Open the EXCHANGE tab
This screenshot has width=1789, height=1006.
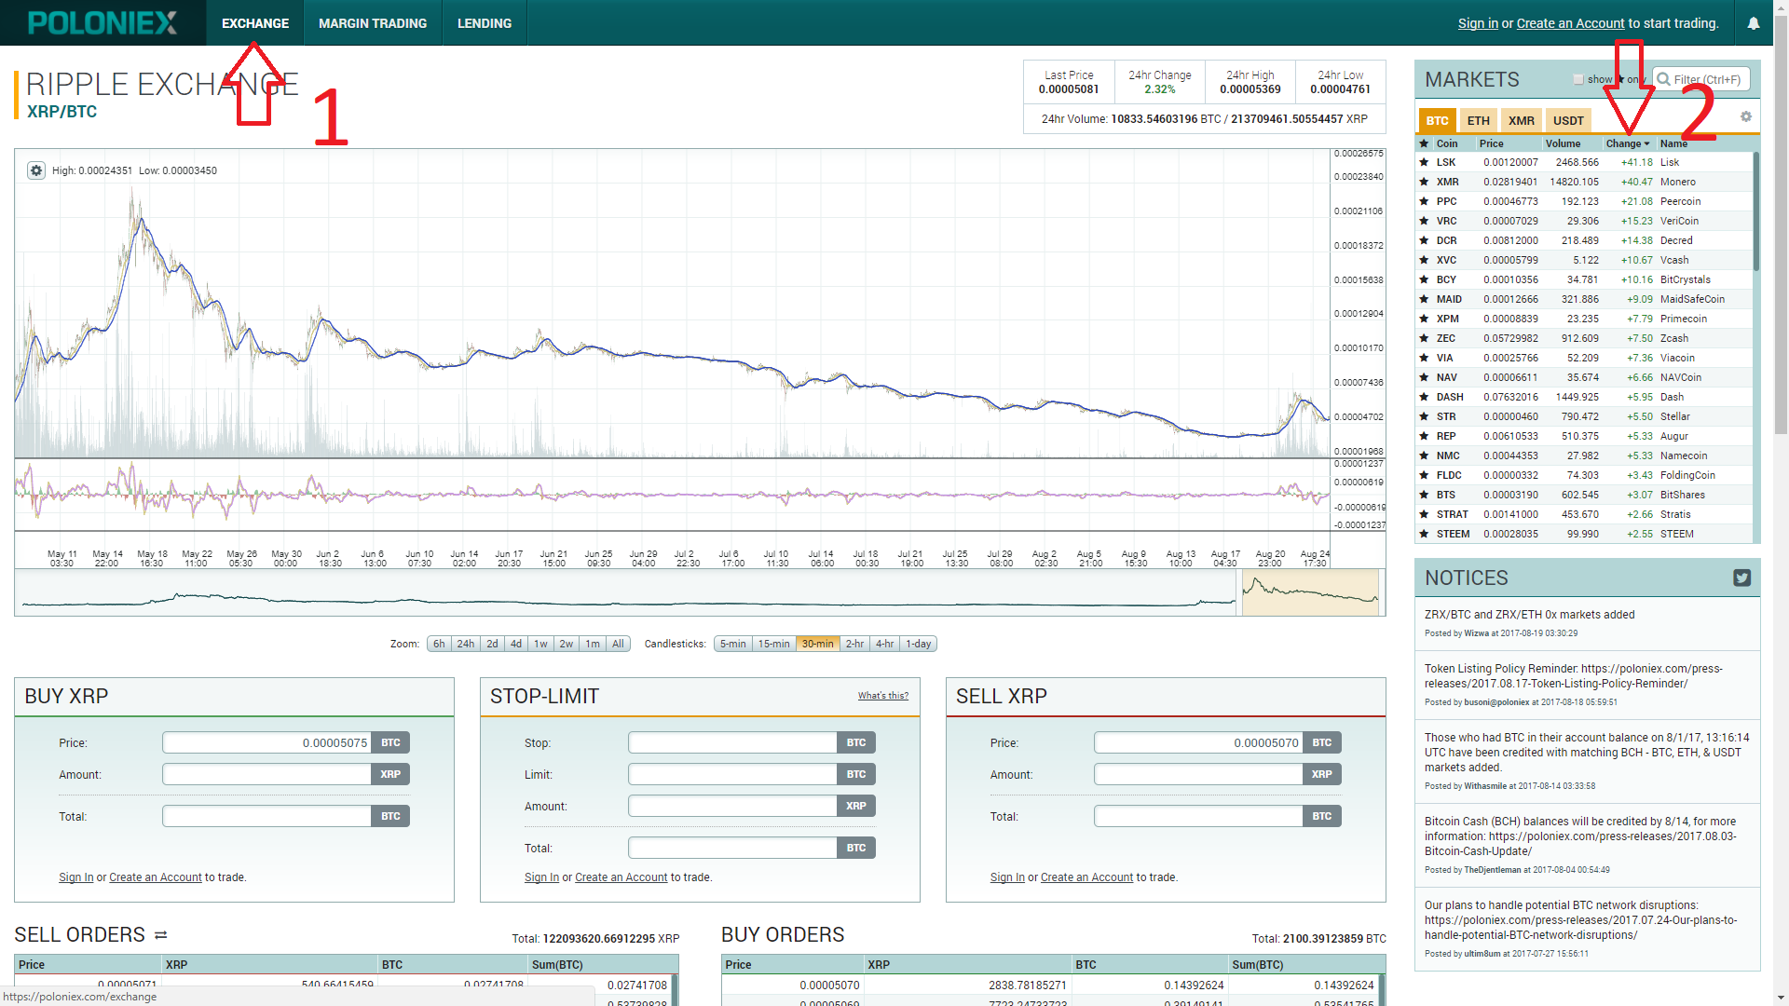click(x=255, y=23)
